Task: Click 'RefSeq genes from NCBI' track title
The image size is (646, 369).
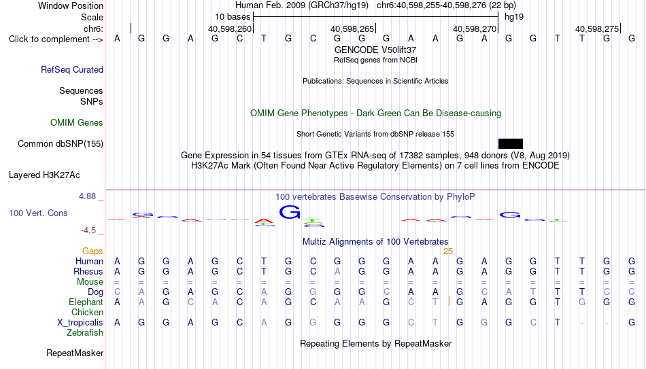Action: (375, 60)
